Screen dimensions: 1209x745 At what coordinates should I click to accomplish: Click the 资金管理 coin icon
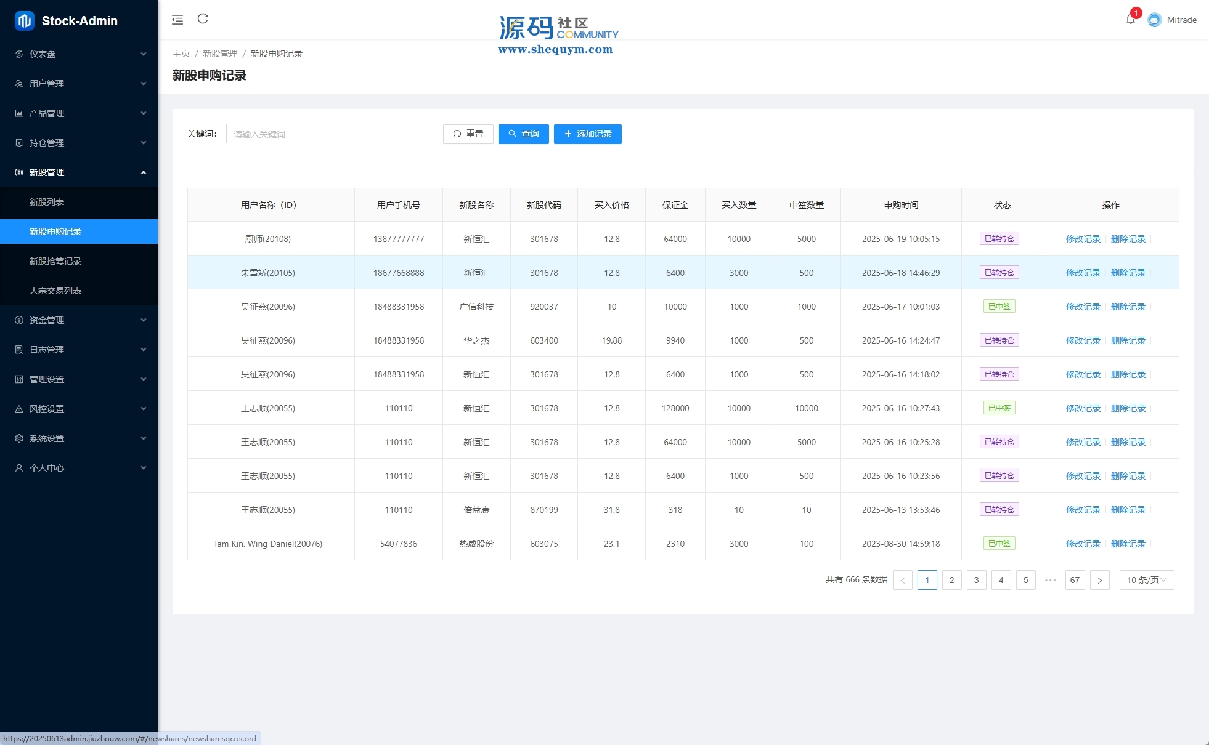(19, 320)
